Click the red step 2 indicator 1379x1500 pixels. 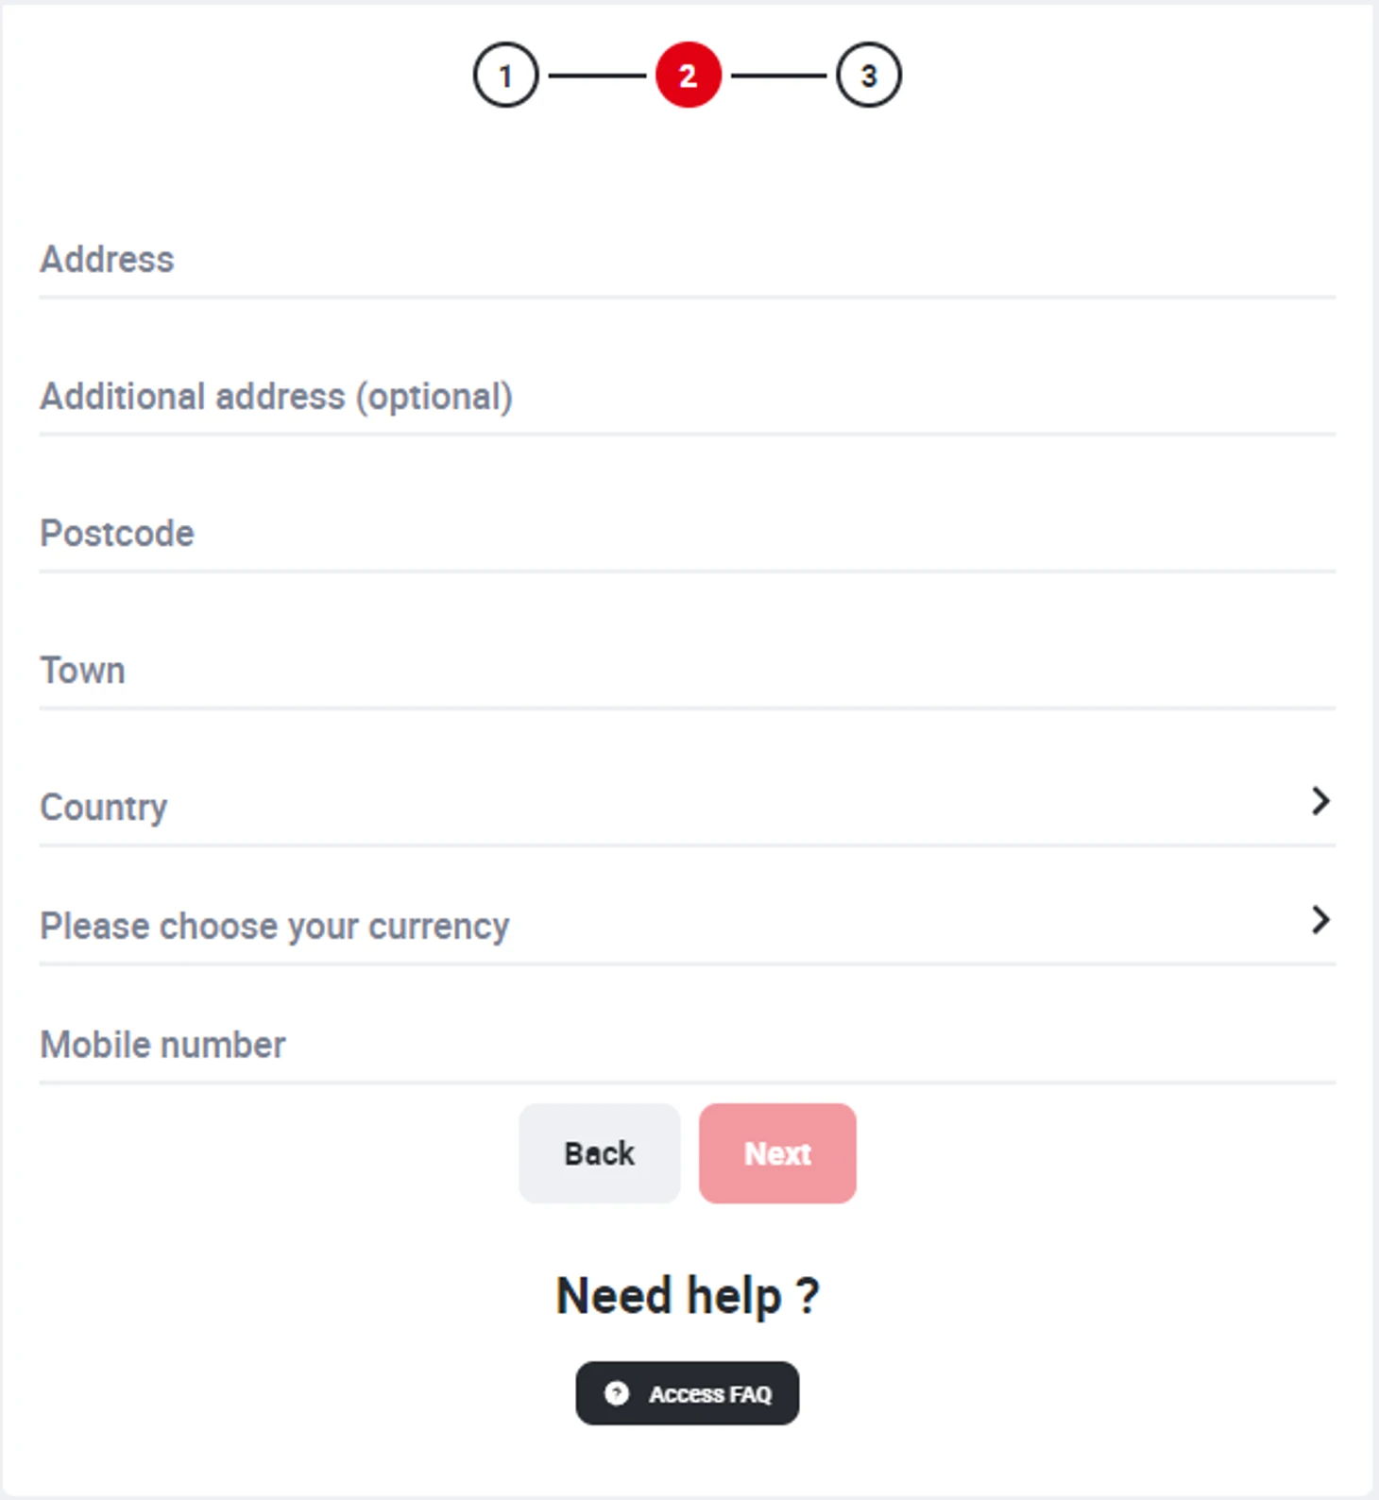pyautogui.click(x=688, y=75)
